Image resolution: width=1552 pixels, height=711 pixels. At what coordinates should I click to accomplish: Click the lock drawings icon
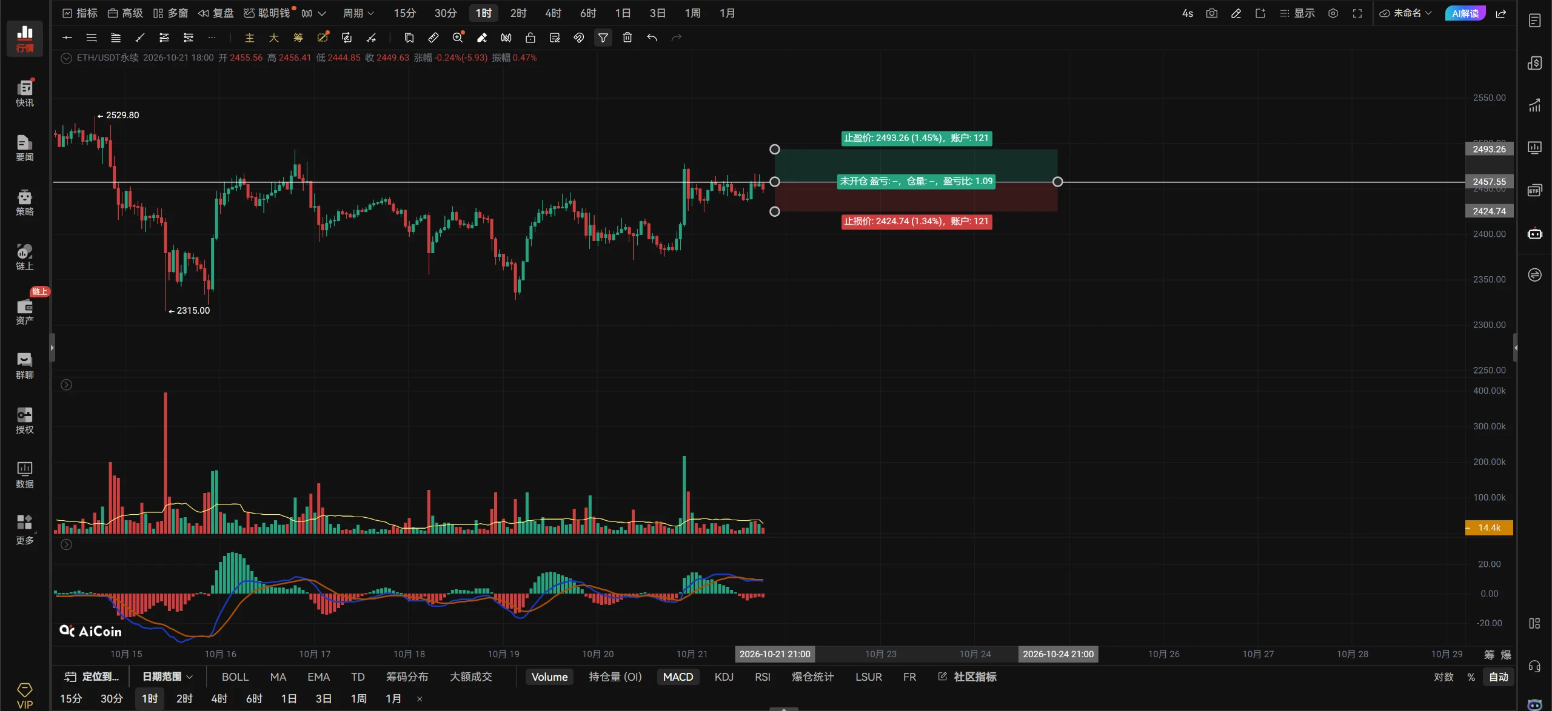530,38
